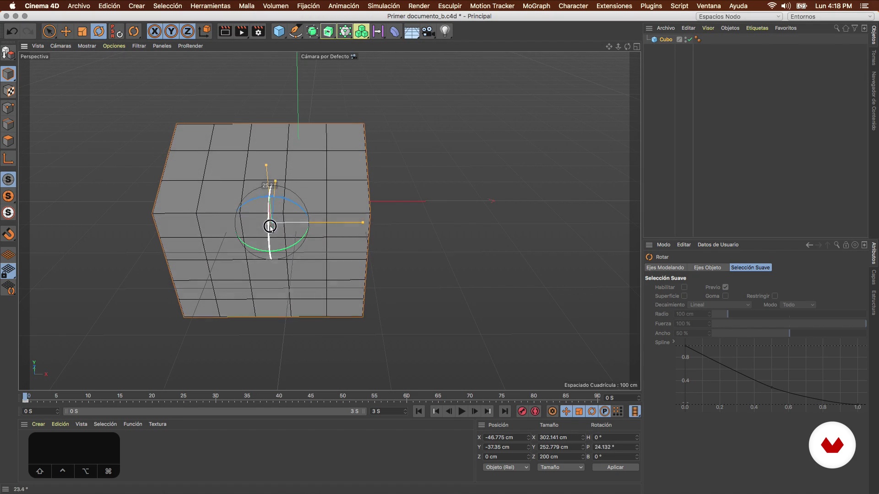
Task: Open the MoGraph menu
Action: (x=536, y=6)
